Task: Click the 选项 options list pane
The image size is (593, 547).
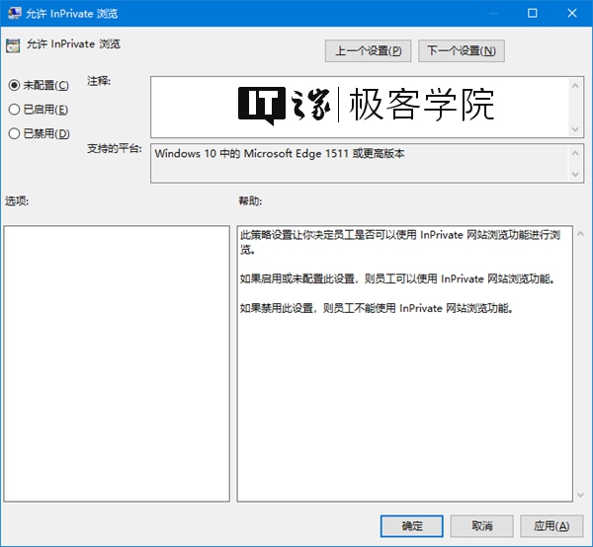Action: [117, 363]
